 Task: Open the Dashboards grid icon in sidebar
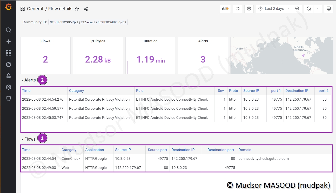(9, 53)
